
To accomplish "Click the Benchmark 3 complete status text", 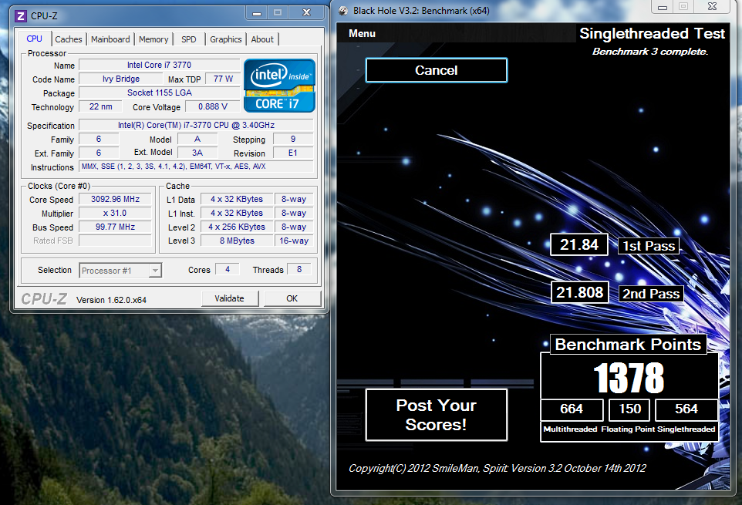I will (650, 52).
